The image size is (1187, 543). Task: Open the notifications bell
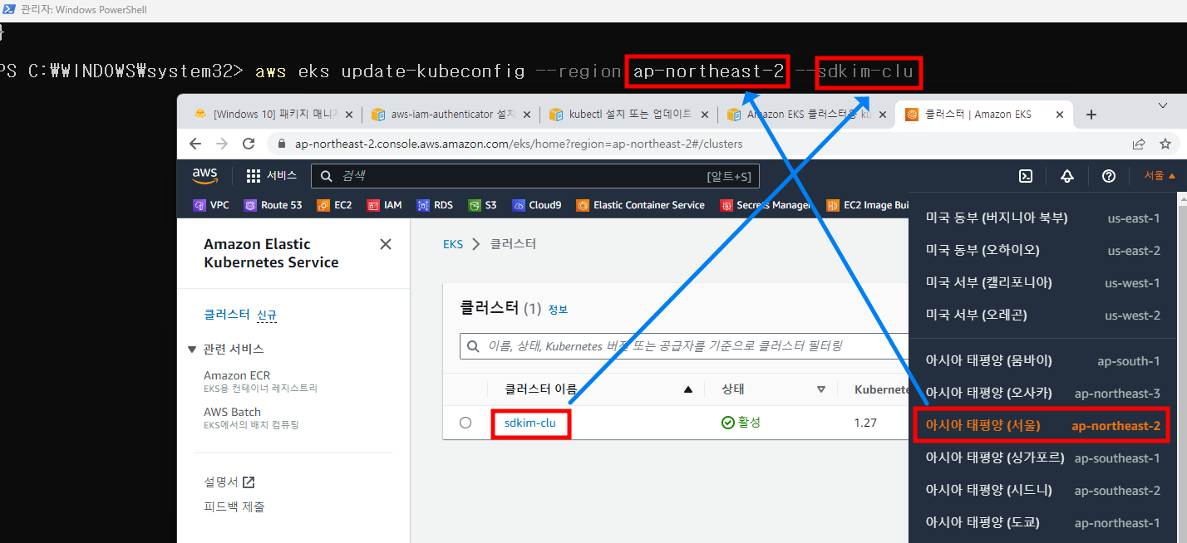point(1067,176)
